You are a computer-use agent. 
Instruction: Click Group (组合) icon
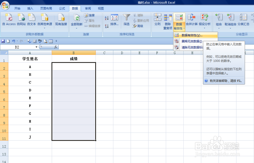pyautogui.click(x=219, y=17)
